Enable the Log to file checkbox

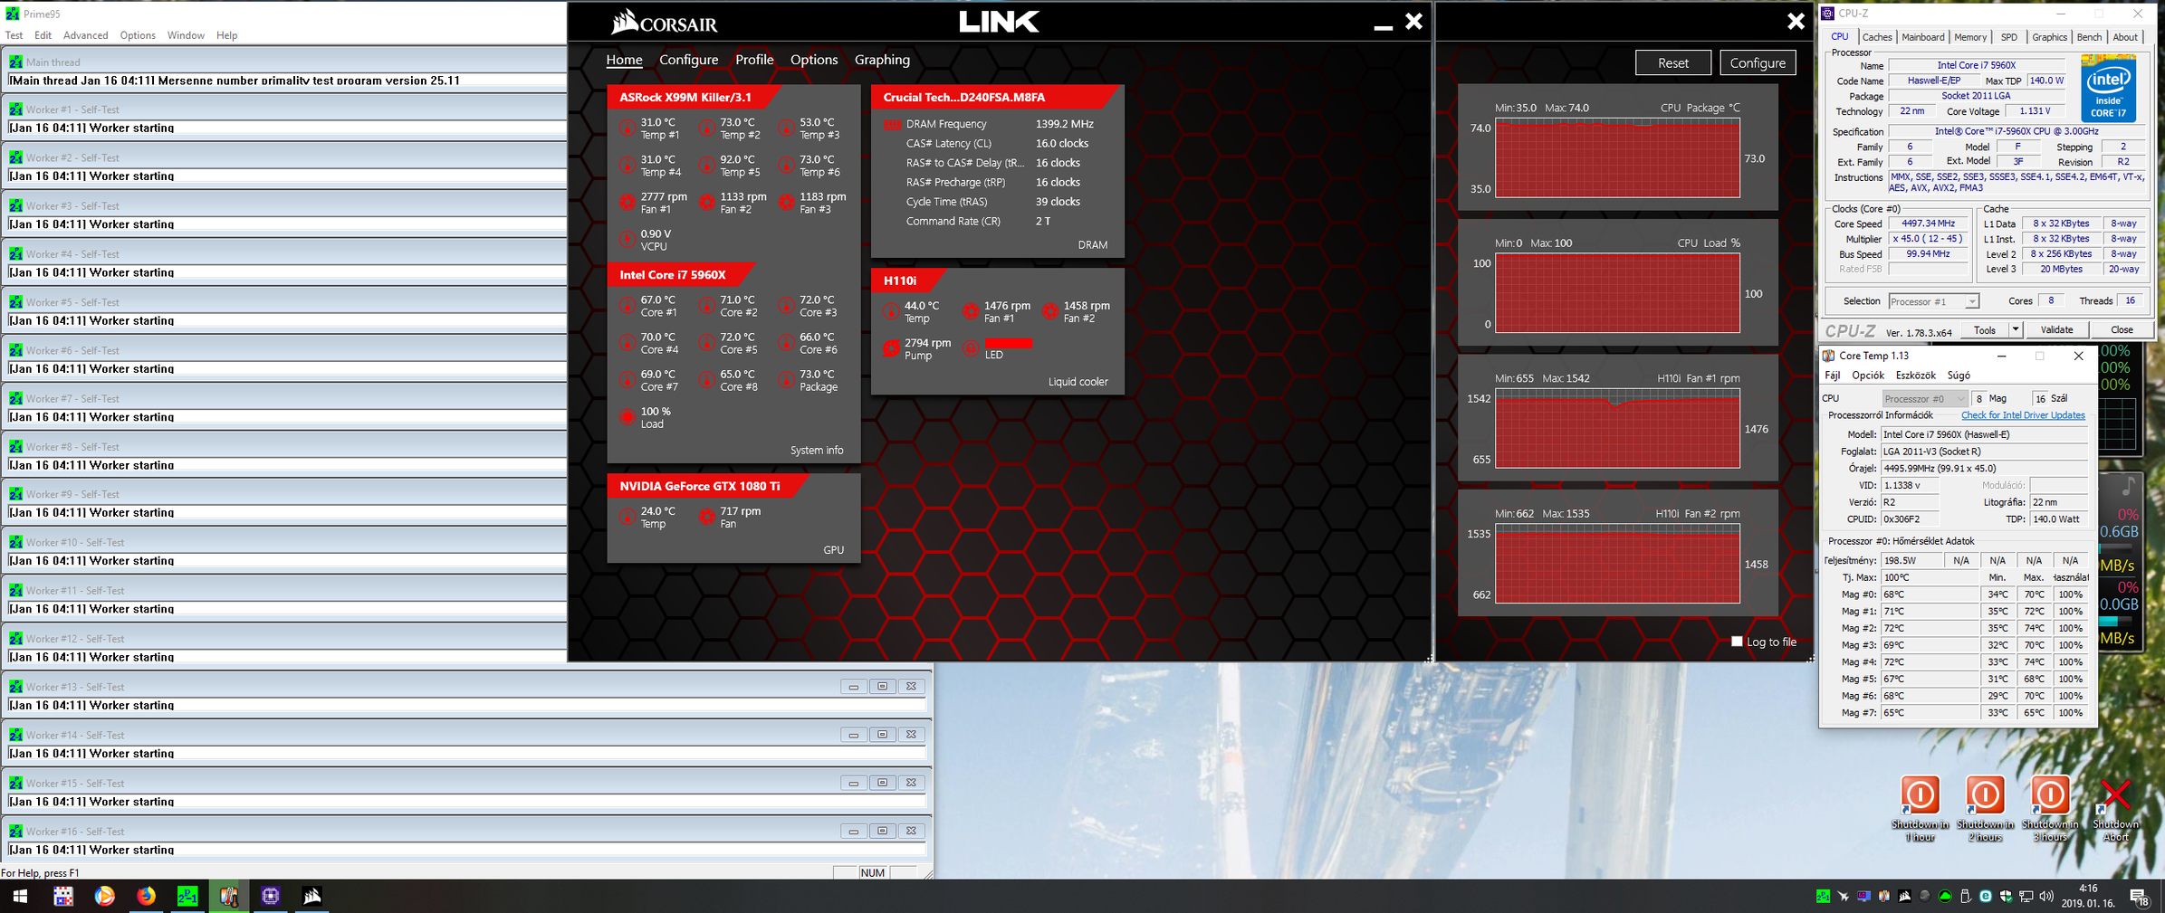pos(1737,642)
